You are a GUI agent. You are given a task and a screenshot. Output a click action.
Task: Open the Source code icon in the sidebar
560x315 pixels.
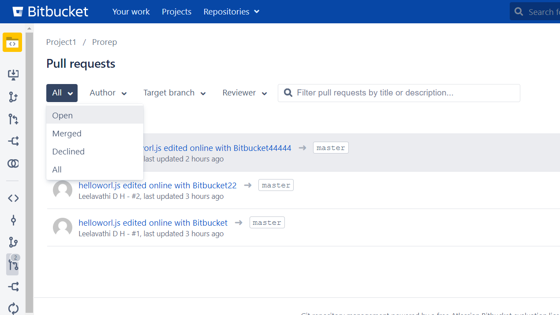[13, 198]
